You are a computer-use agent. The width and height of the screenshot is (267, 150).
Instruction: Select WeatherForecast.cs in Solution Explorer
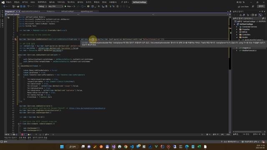[x=249, y=50]
